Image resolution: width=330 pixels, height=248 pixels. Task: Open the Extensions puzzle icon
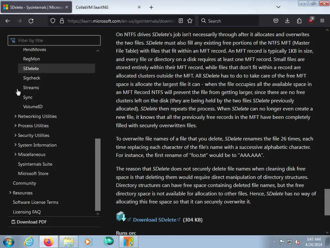tap(299, 21)
